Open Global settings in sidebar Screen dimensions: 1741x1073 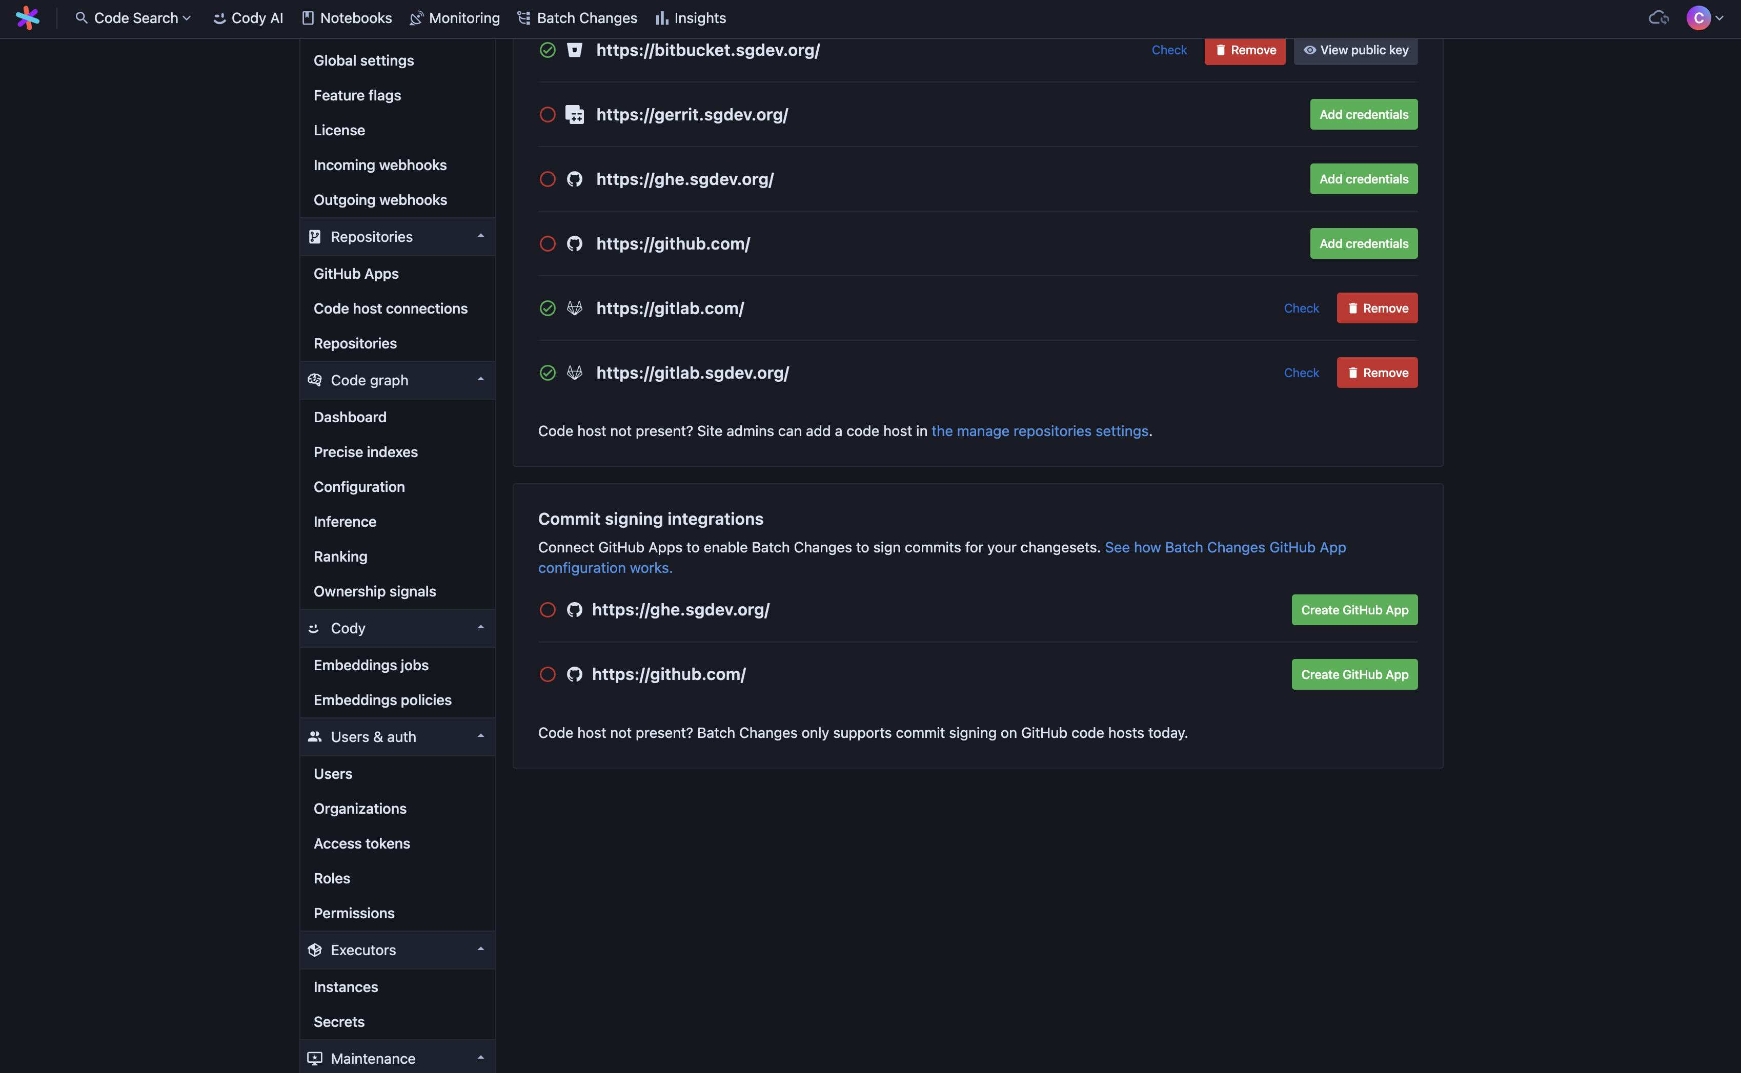(x=397, y=60)
